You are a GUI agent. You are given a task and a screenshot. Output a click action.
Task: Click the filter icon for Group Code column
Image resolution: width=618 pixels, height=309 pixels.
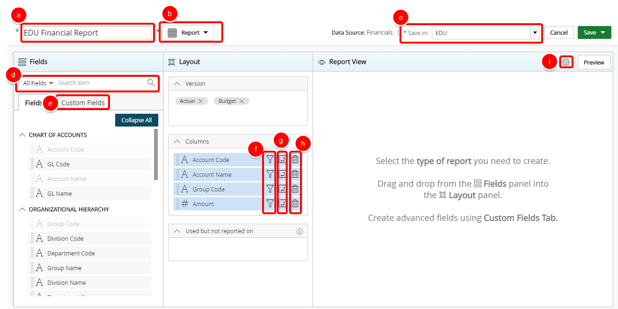pos(270,189)
